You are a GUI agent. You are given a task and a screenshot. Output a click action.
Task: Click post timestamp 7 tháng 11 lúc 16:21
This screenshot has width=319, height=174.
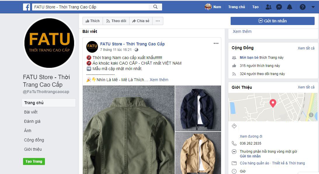pyautogui.click(x=116, y=50)
